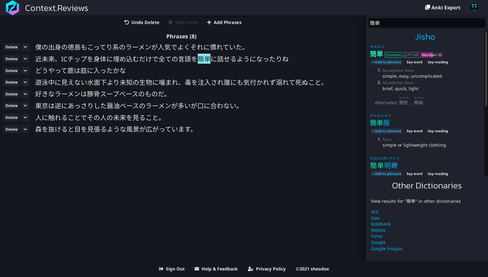Delete the phrase about 徳島 ramen

12,47
